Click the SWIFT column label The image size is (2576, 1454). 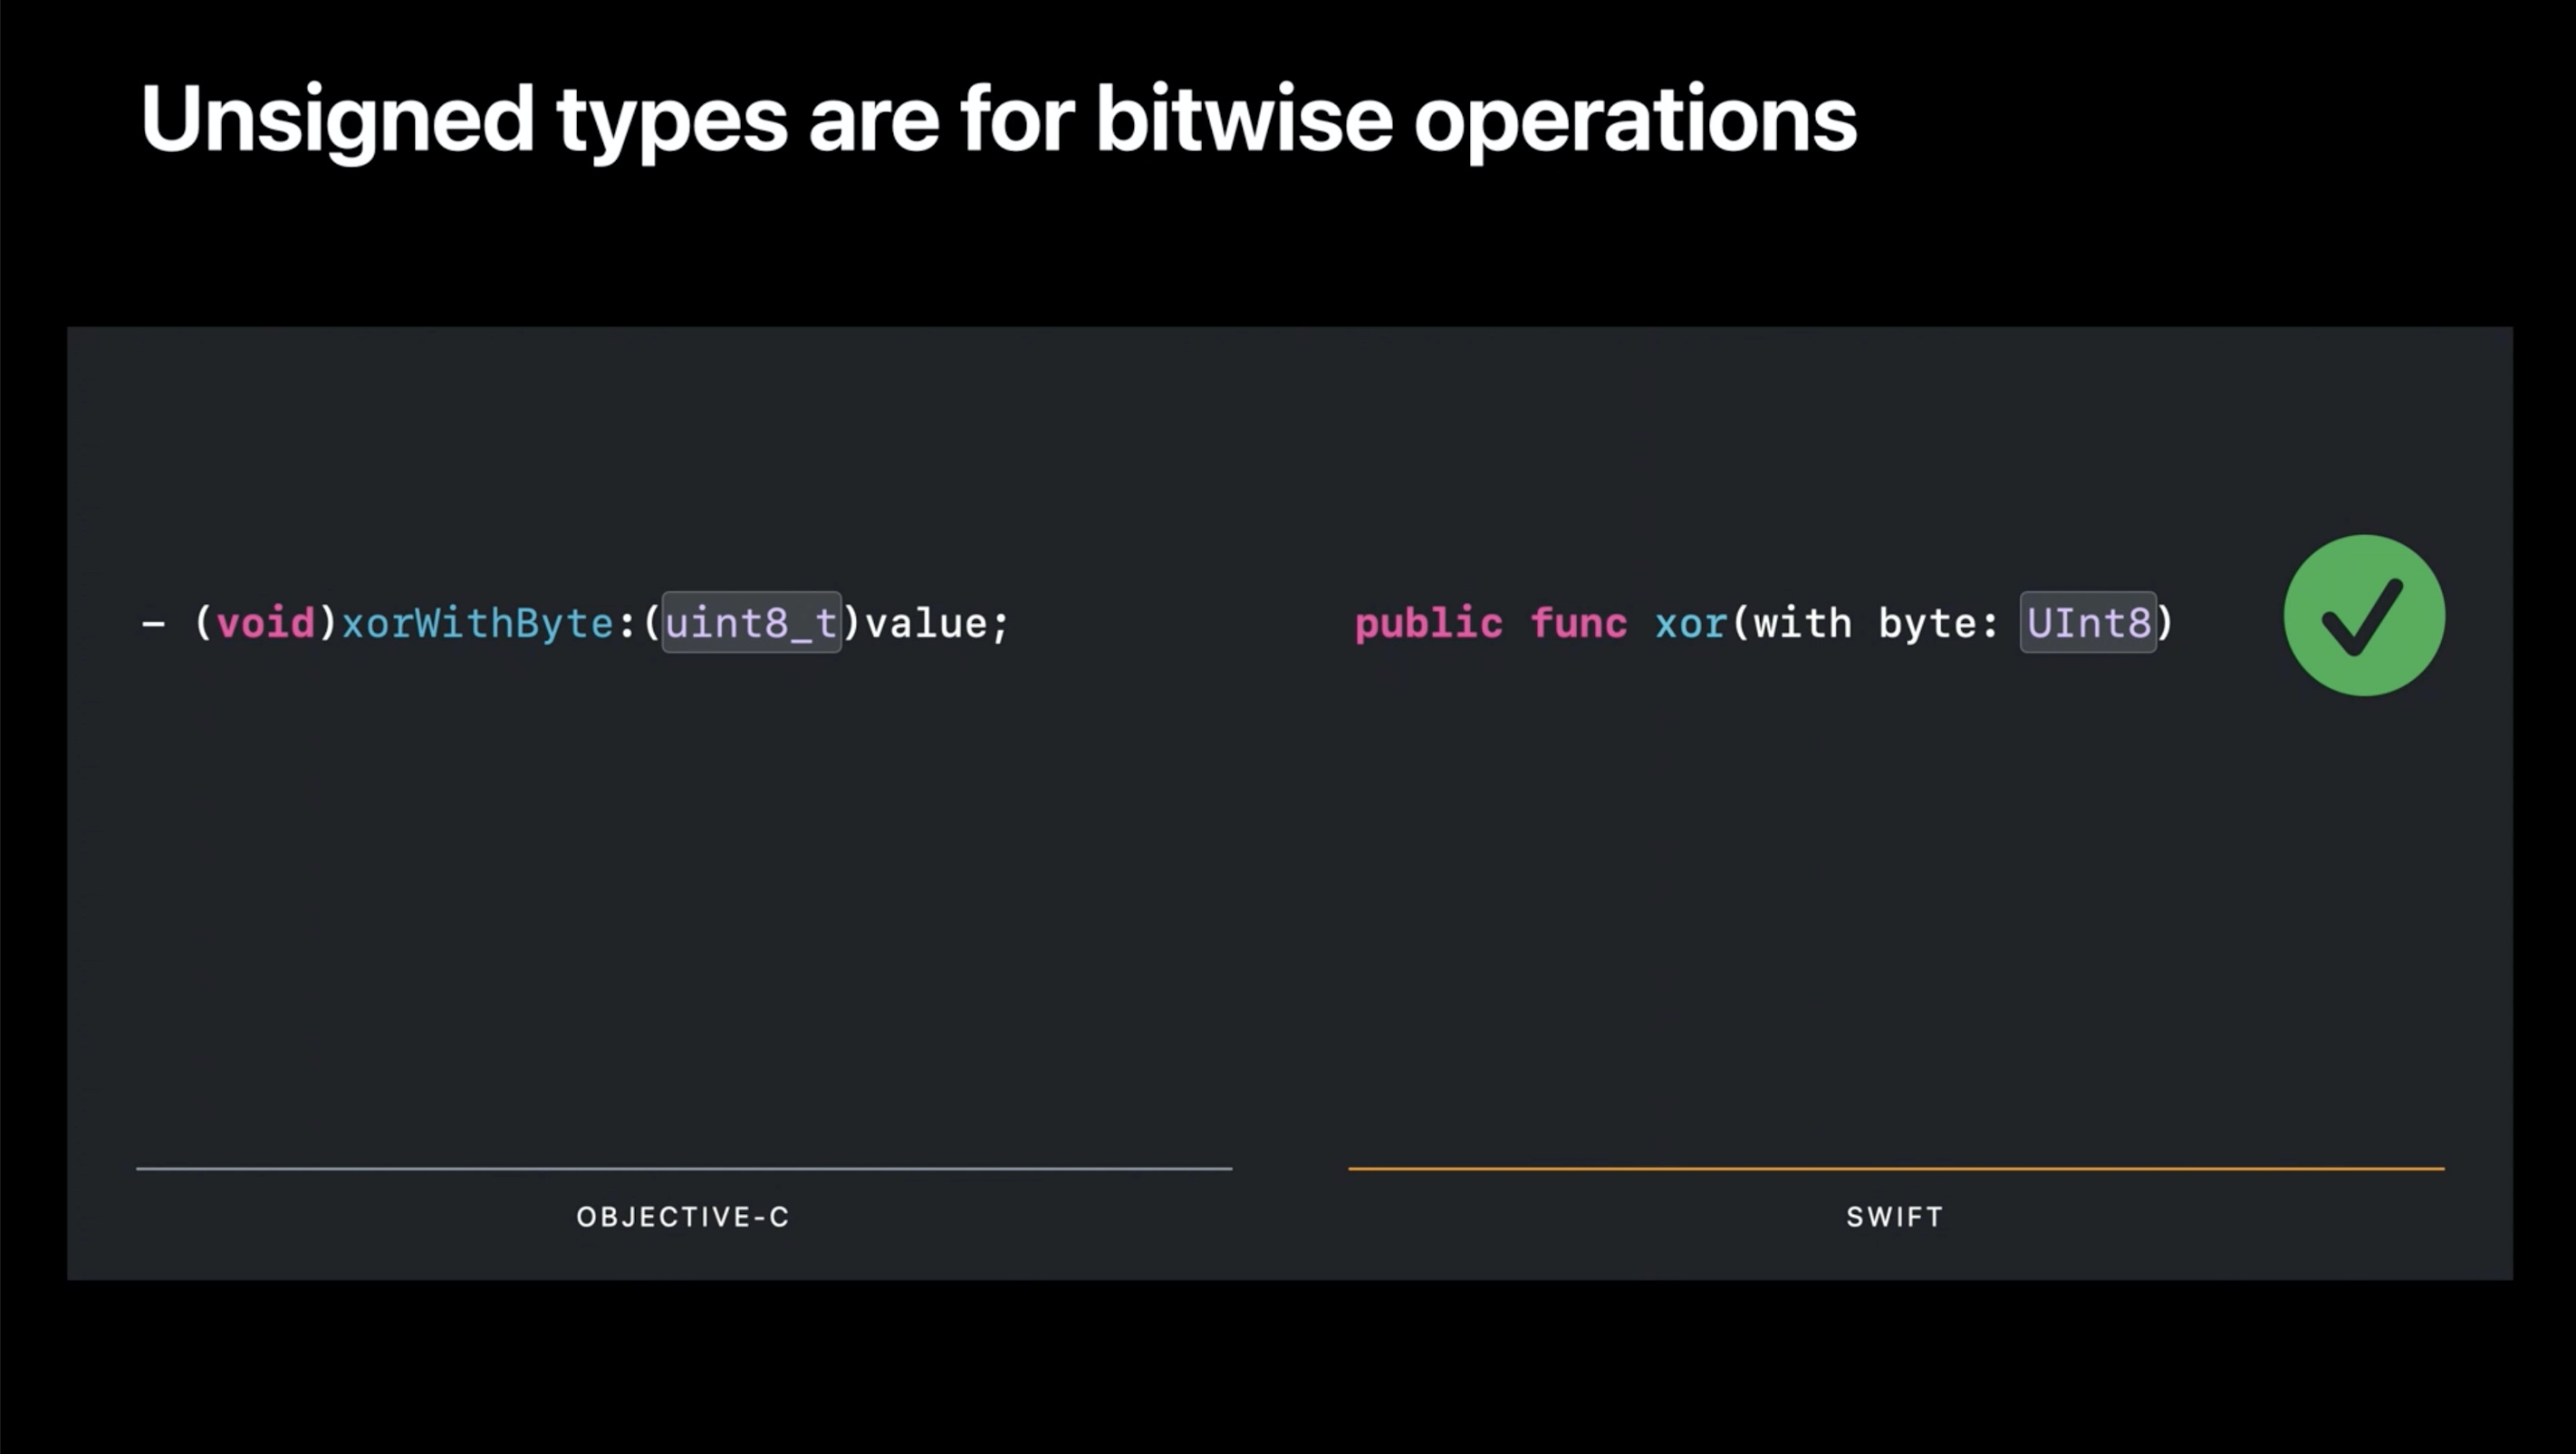pos(1895,1216)
